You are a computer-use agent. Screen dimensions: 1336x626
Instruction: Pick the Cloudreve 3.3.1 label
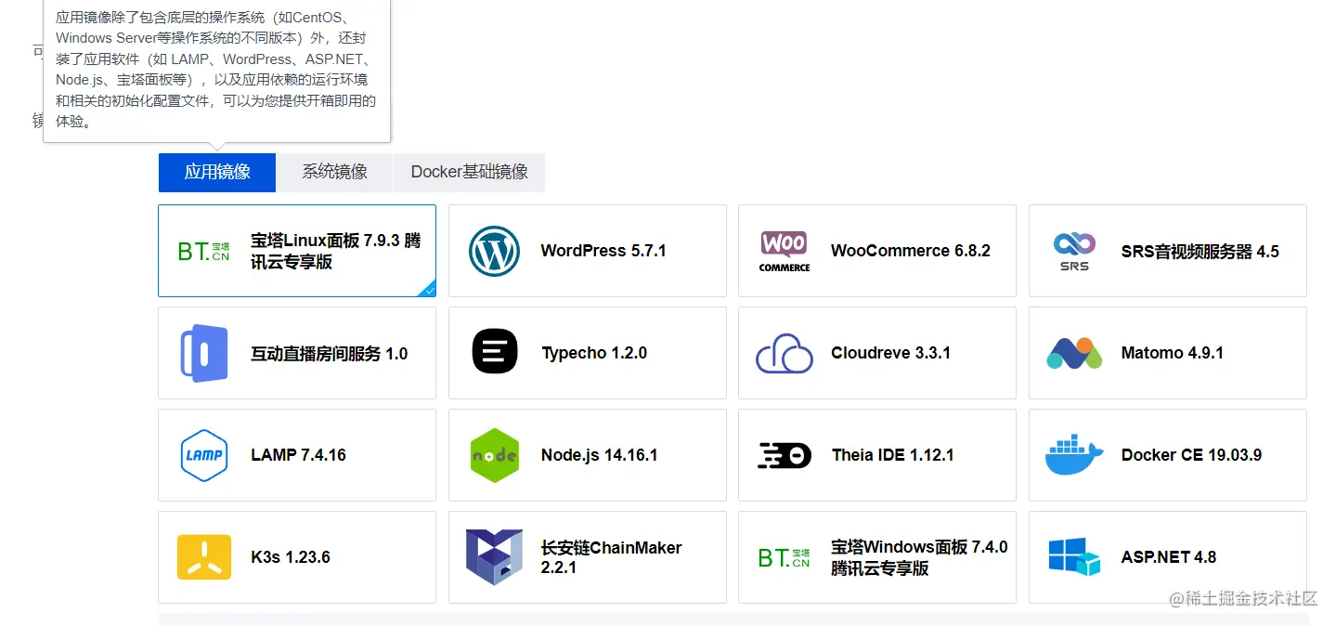click(890, 353)
